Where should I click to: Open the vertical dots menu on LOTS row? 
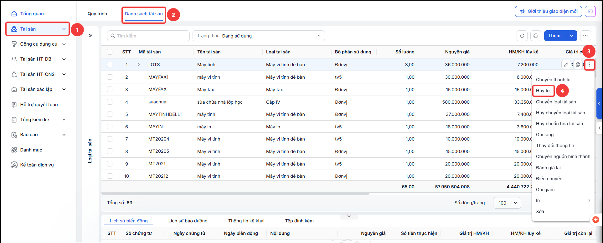coord(590,65)
